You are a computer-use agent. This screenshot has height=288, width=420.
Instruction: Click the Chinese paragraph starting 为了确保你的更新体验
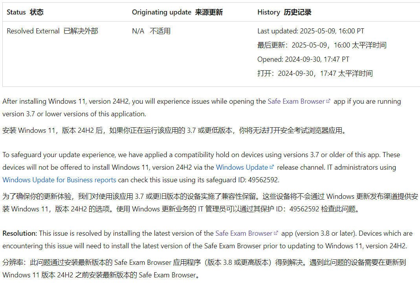210,203
